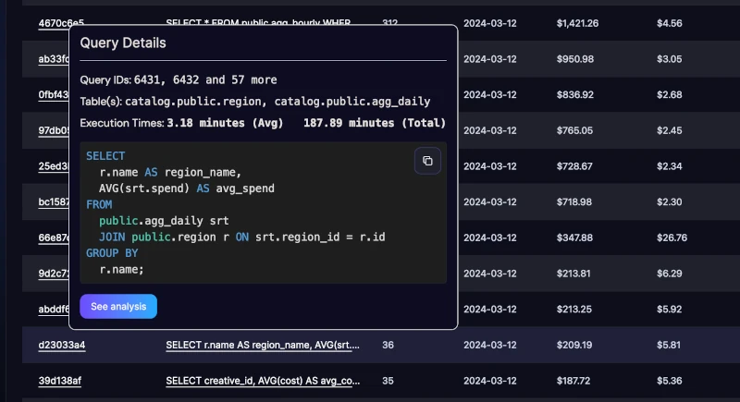Select the $728.67 cost cell
The height and width of the screenshot is (402, 740).
(574, 166)
